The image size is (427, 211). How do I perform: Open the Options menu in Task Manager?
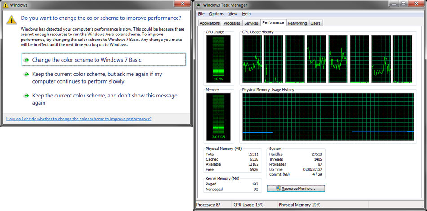[217, 14]
